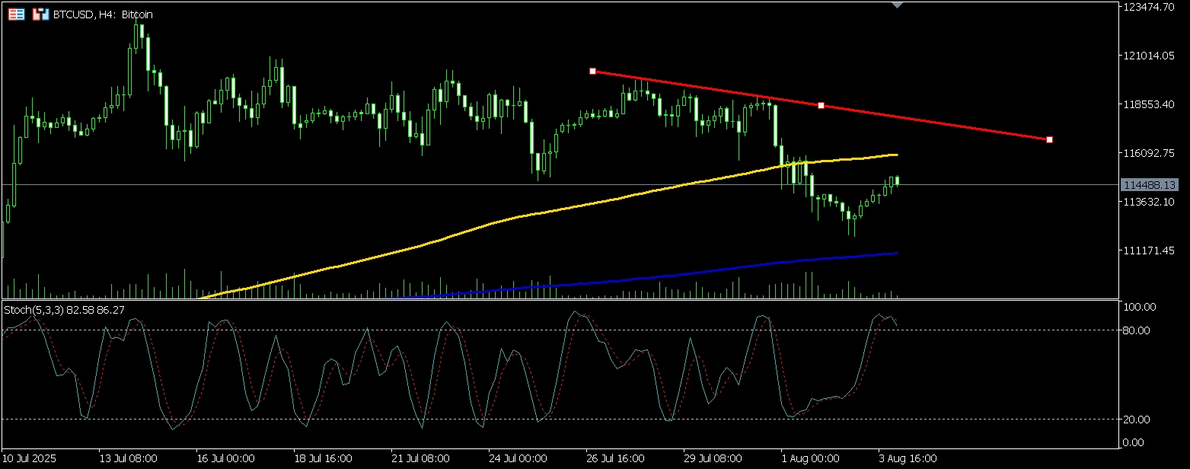Select the red trendline's middle anchor point
This screenshot has height=469, width=1190.
click(x=821, y=105)
